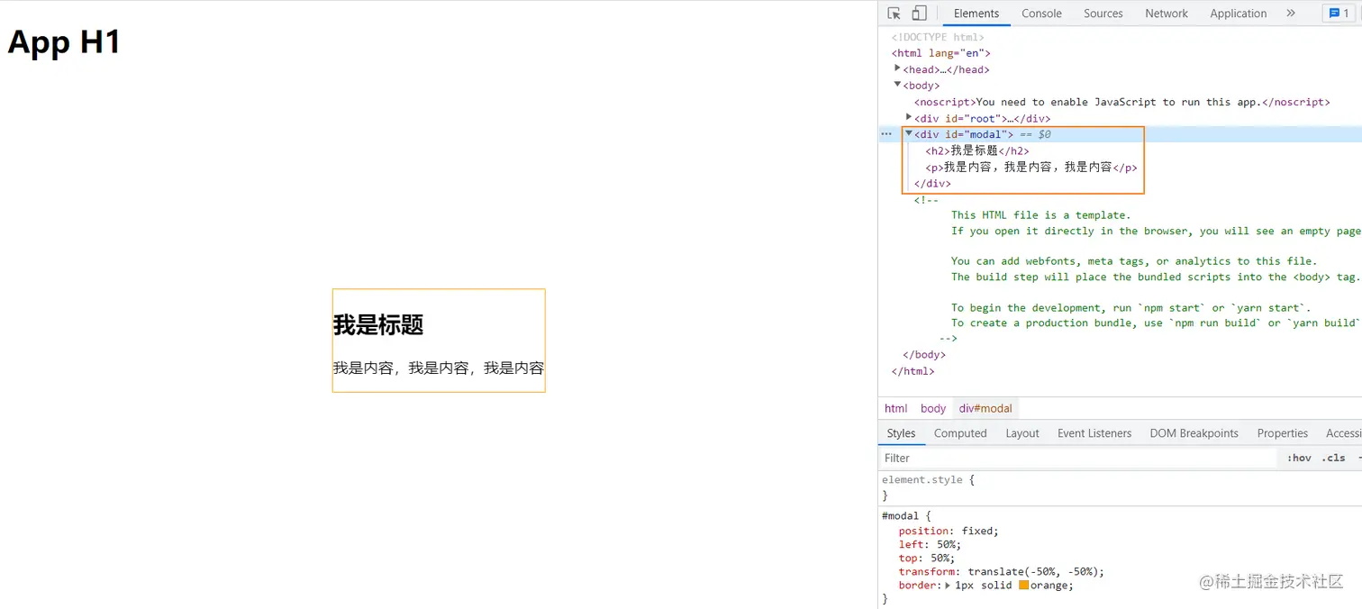The height and width of the screenshot is (609, 1362).
Task: Click the modal heading 我是标题
Action: click(x=378, y=325)
